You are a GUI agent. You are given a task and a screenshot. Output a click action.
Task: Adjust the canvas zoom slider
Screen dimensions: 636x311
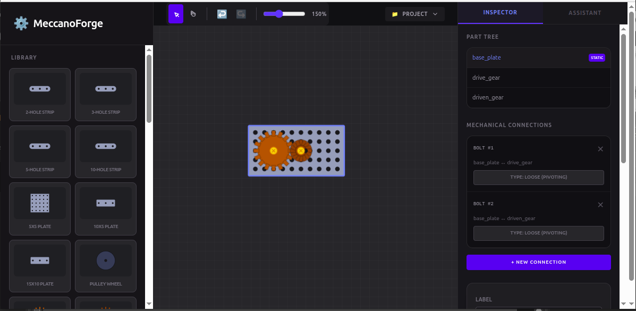[x=284, y=14]
